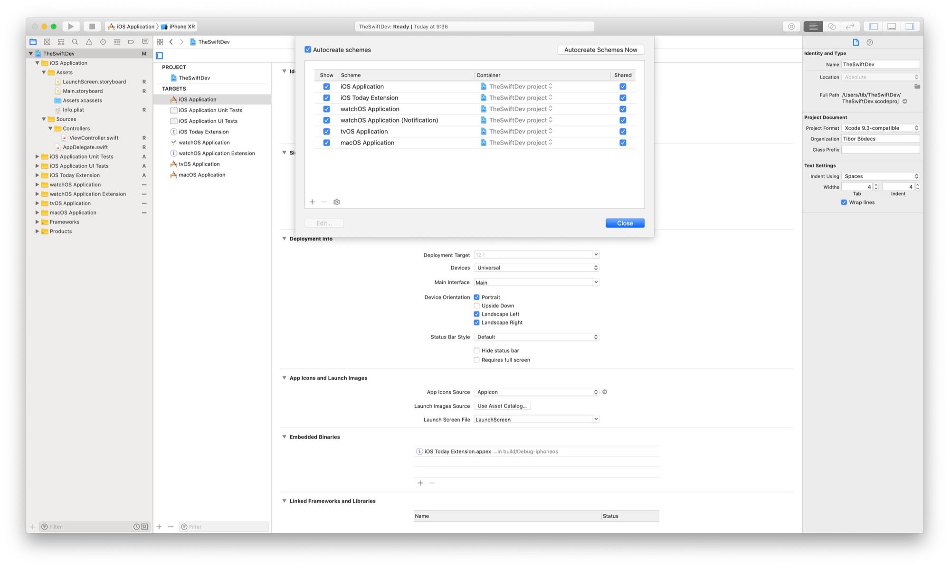950x568 pixels.
Task: Click the Run (play) button
Action: tap(71, 27)
